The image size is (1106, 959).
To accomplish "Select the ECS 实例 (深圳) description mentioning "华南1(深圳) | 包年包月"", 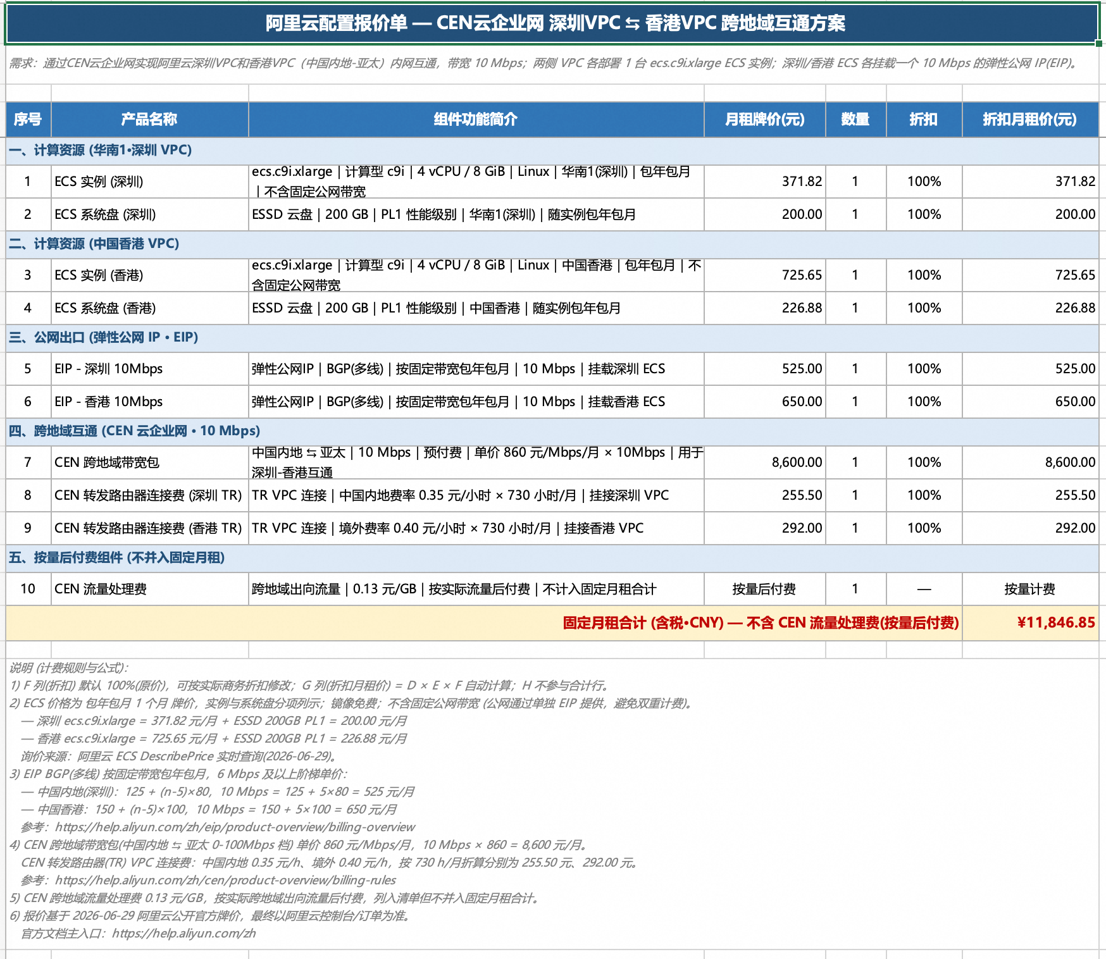I will tap(476, 182).
